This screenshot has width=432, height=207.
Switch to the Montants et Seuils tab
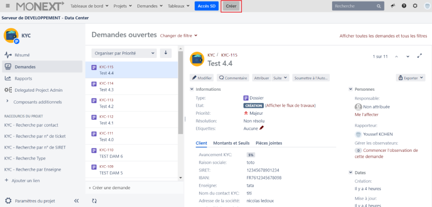pyautogui.click(x=231, y=143)
